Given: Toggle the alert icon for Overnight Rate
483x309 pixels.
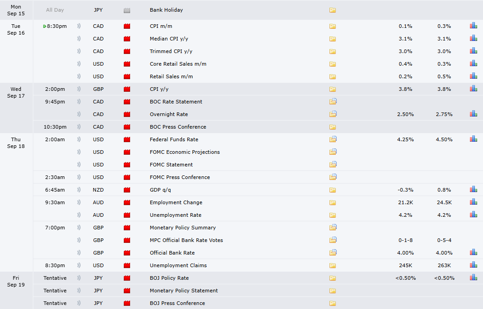Looking at the screenshot, I should pyautogui.click(x=79, y=114).
